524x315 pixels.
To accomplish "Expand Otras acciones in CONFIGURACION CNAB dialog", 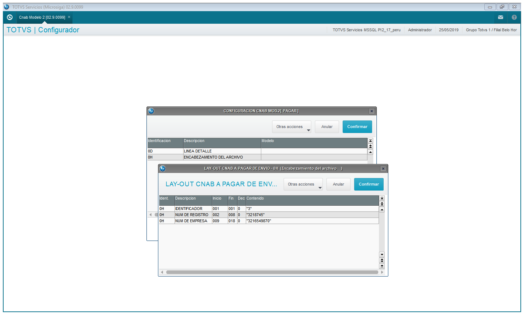I will coord(292,127).
